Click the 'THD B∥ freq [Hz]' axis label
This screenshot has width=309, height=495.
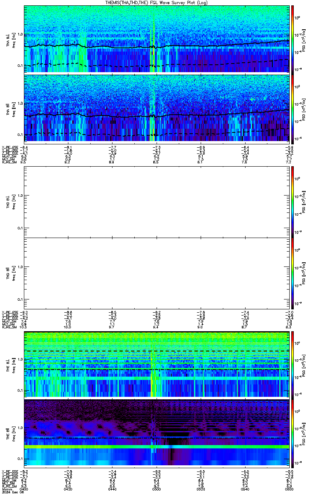click(11, 272)
